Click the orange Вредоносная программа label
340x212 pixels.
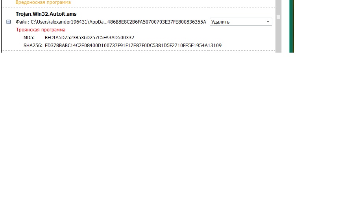[x=43, y=2]
